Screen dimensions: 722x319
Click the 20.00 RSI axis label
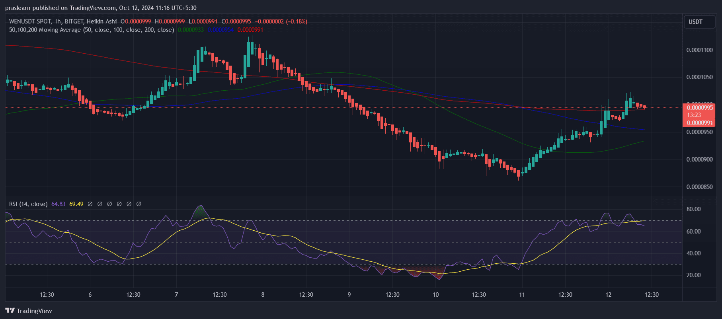[x=693, y=275]
